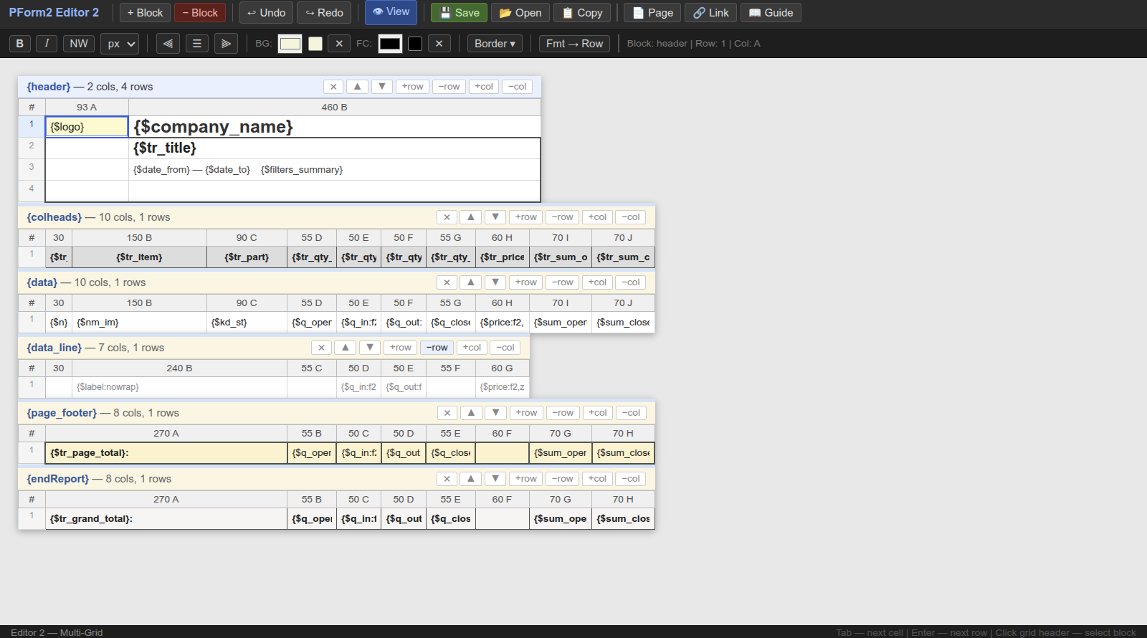Image resolution: width=1147 pixels, height=638 pixels.
Task: Undo the last edit
Action: pyautogui.click(x=266, y=13)
